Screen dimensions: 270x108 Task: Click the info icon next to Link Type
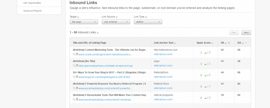pyautogui.click(x=146, y=17)
